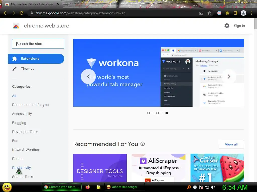The image size is (257, 192).
Task: Open the Fun category
Action: pos(15,141)
